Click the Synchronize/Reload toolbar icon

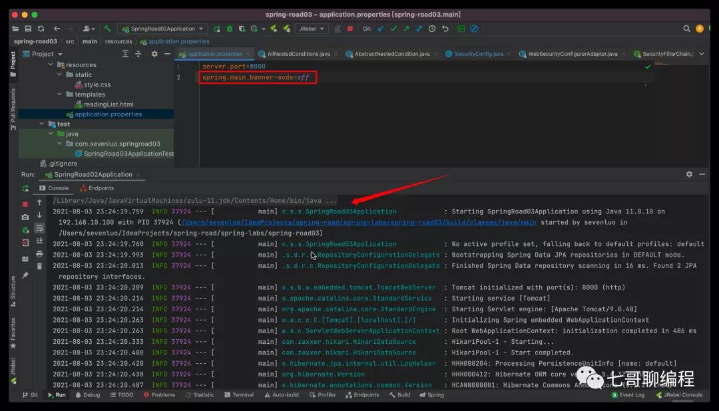pos(41,29)
